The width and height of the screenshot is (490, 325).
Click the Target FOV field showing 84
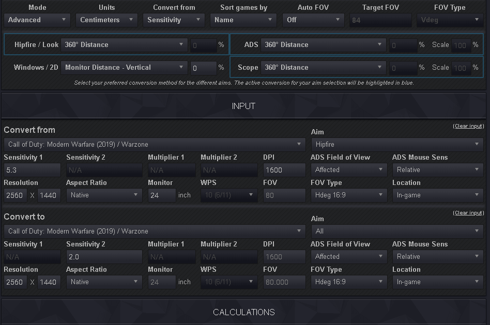tap(380, 20)
